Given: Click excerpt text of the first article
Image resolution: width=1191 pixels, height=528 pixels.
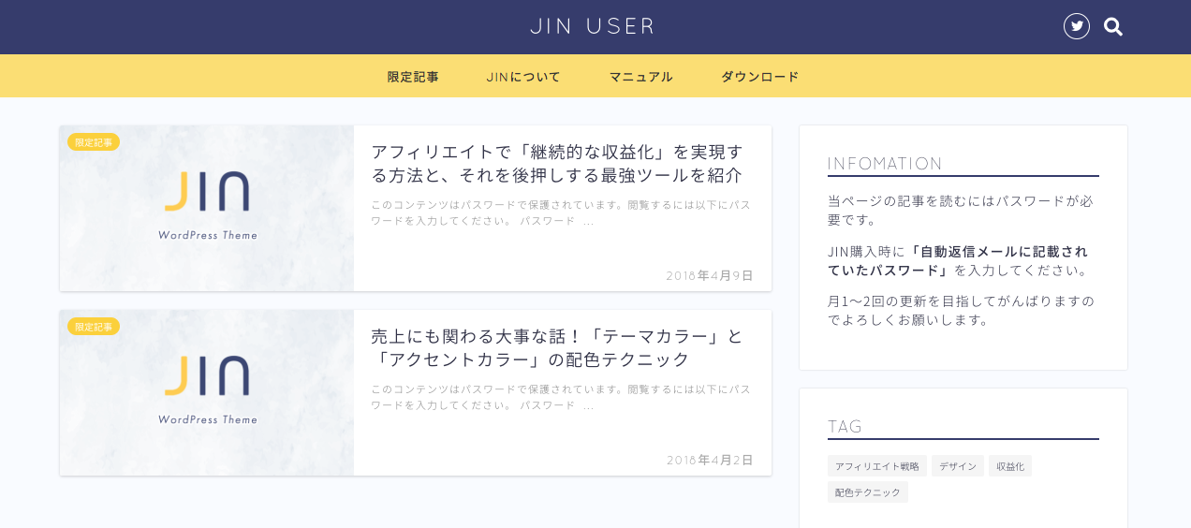Looking at the screenshot, I should [560, 213].
